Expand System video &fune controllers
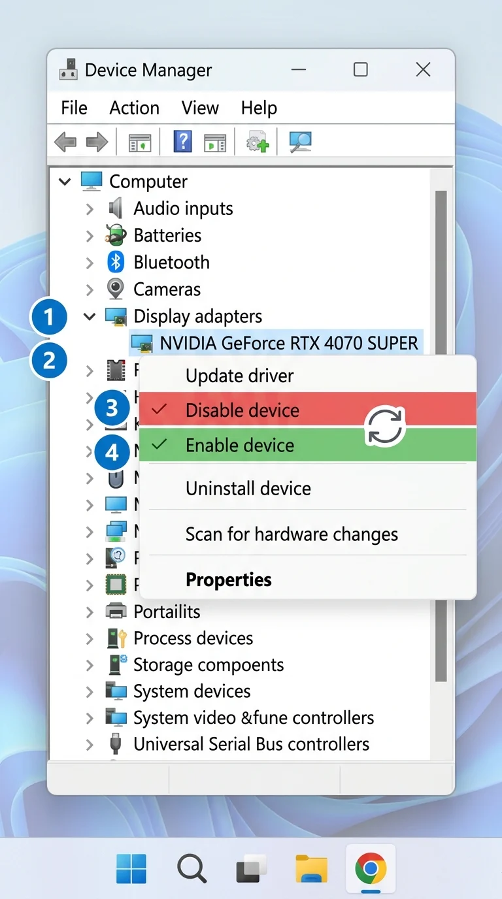 90,718
